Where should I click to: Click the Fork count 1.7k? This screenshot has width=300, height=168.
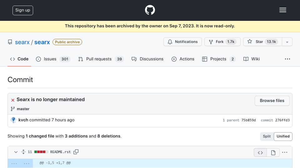click(231, 42)
